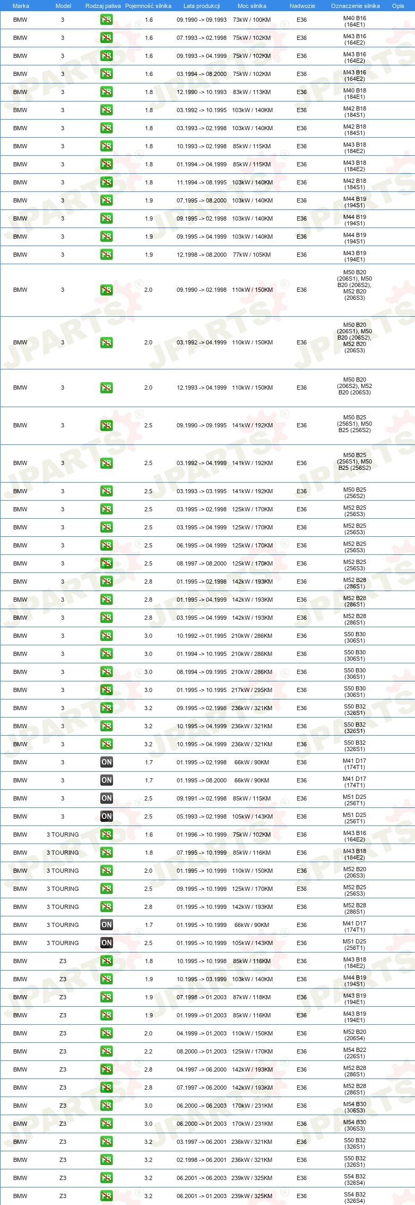This screenshot has width=415, height=1205.
Task: Click petrol icon in 3 TOURING 2.0 row
Action: coord(106,871)
